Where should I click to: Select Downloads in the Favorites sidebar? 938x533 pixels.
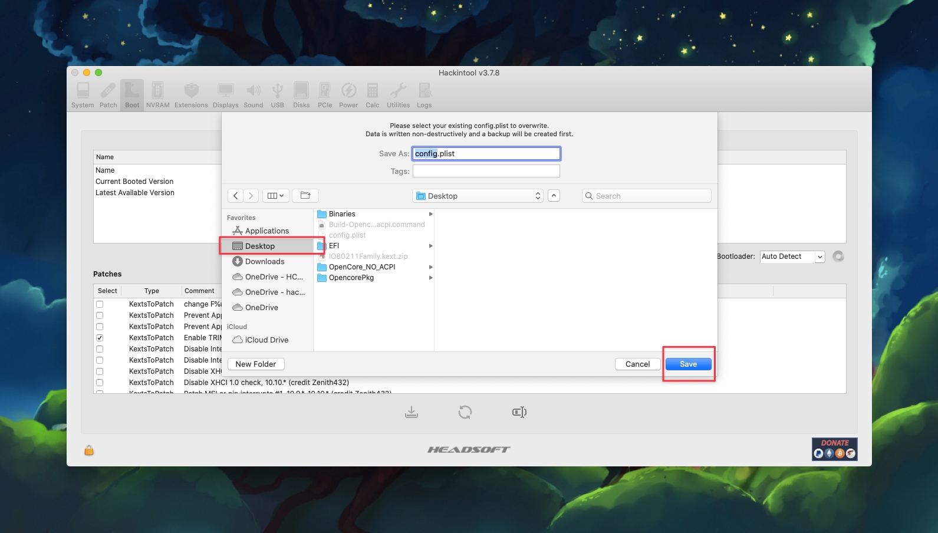pyautogui.click(x=265, y=262)
